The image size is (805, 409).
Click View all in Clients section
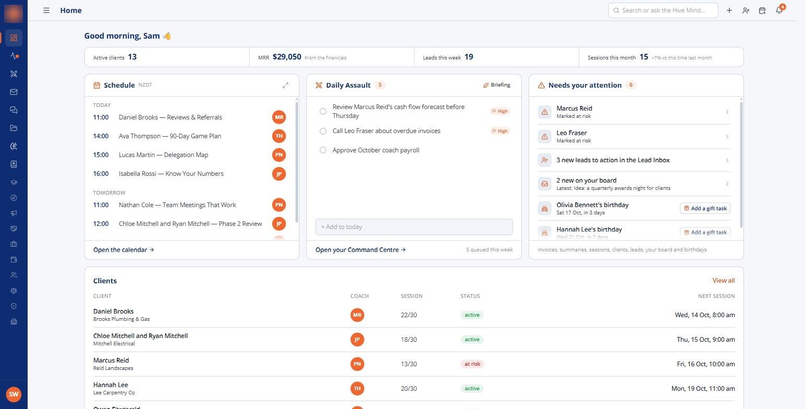(724, 281)
